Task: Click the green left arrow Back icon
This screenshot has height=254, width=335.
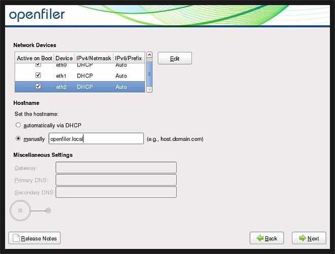Action: [260, 238]
